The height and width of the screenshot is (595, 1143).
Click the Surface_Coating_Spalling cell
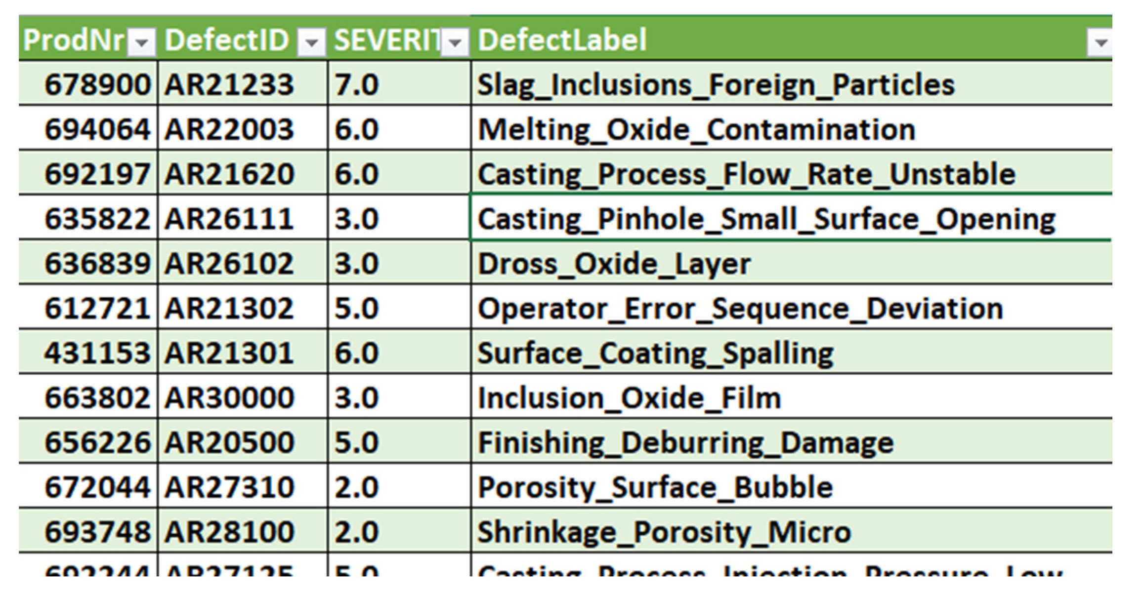tap(791, 352)
